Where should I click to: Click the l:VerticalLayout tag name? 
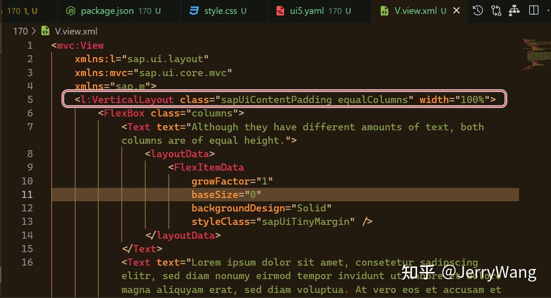[127, 100]
